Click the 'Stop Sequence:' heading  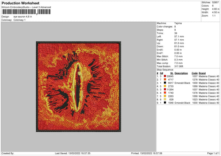pyautogui.click(x=165, y=70)
